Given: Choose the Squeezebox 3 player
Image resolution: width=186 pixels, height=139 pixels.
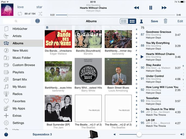Looking at the screenshot, I should [x=42, y=134].
